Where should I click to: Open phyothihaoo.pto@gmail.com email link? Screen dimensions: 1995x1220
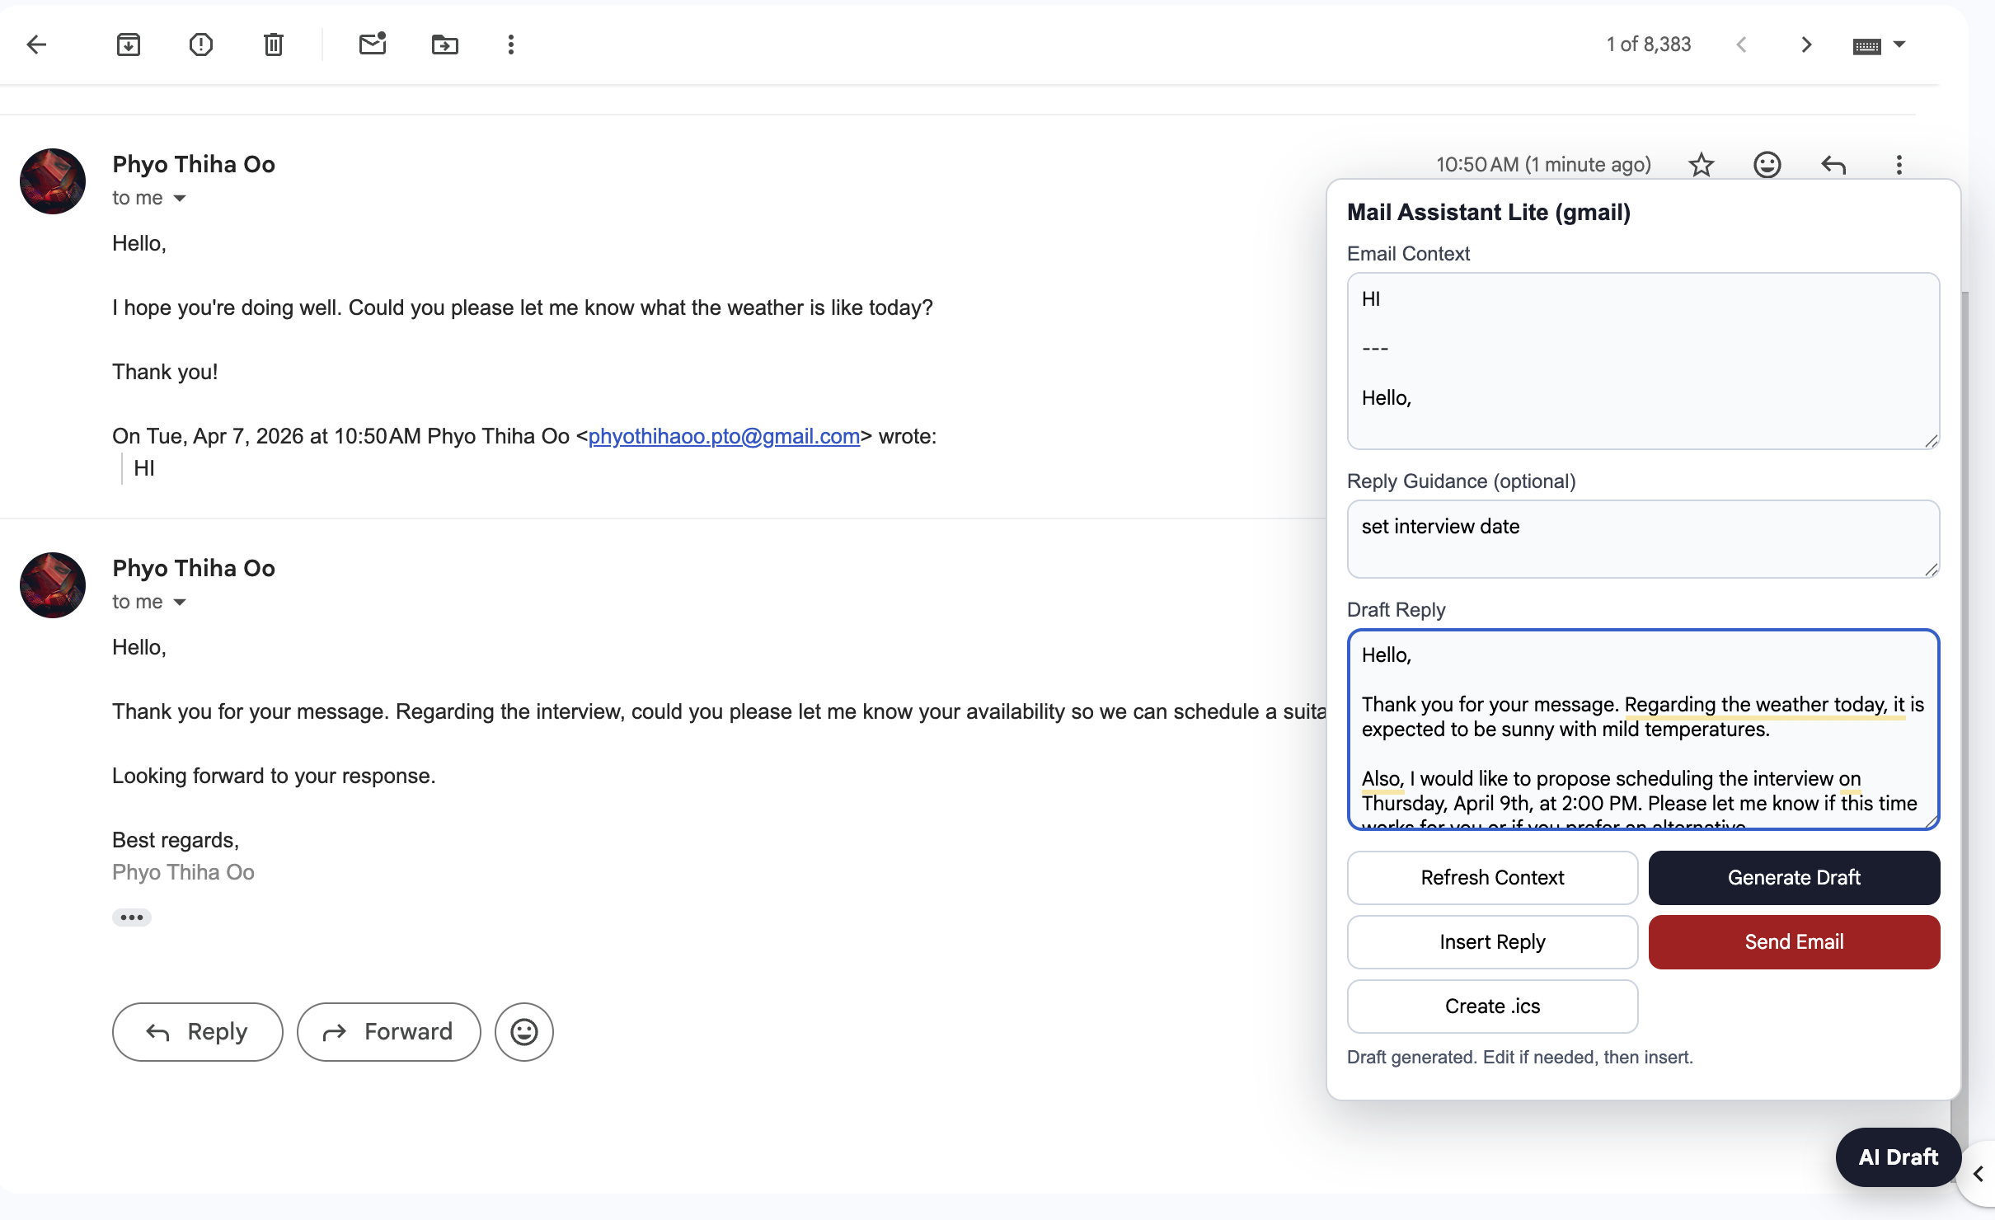pos(724,436)
